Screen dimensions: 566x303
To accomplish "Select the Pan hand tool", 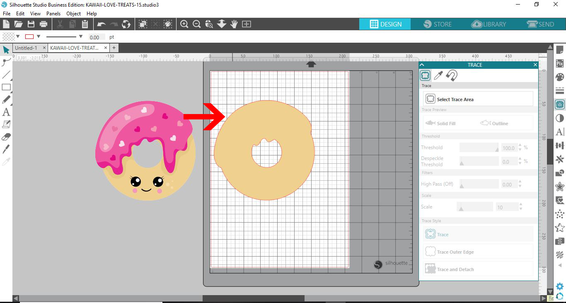I will coord(234,24).
